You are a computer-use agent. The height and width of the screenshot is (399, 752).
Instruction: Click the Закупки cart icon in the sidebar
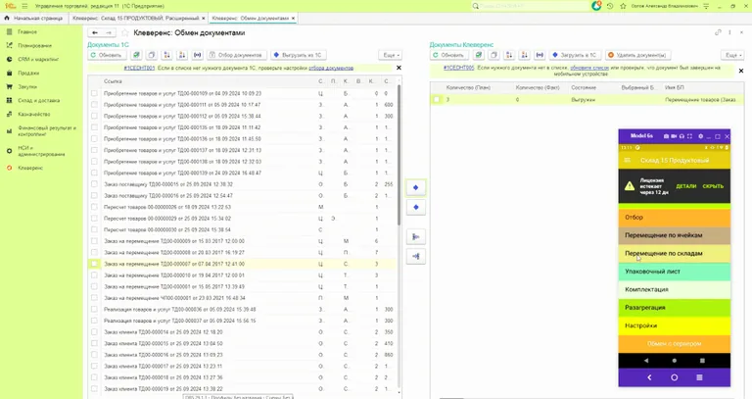pyautogui.click(x=9, y=86)
